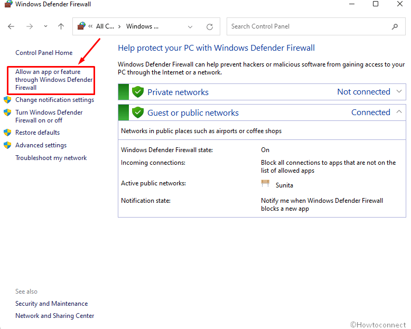411x329 pixels.
Task: Click the 'Connected' status text
Action: point(371,112)
